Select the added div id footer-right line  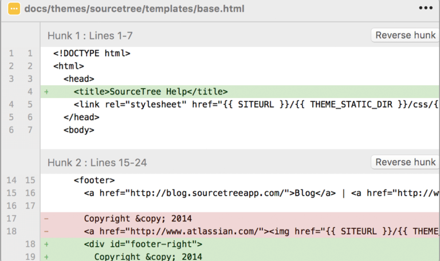[x=240, y=244]
